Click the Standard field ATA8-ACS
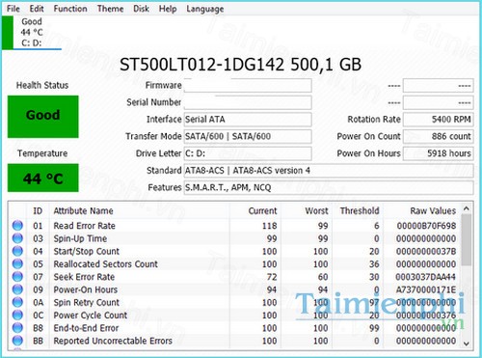 click(329, 171)
